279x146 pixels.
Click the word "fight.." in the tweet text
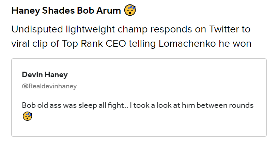(118, 105)
